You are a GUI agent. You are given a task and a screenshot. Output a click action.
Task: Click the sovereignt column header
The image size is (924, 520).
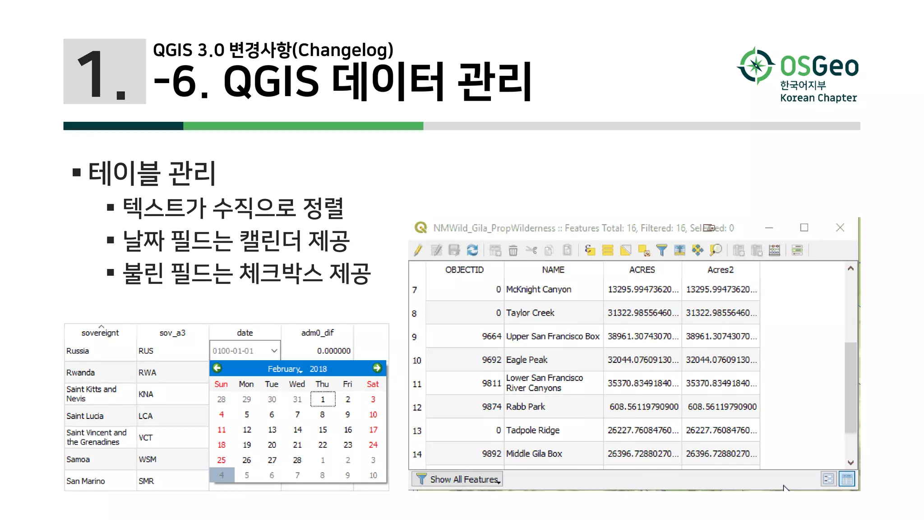tap(100, 333)
